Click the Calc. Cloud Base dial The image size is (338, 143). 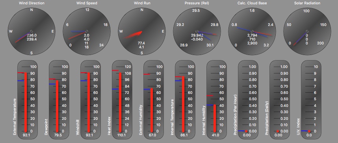(x=252, y=31)
